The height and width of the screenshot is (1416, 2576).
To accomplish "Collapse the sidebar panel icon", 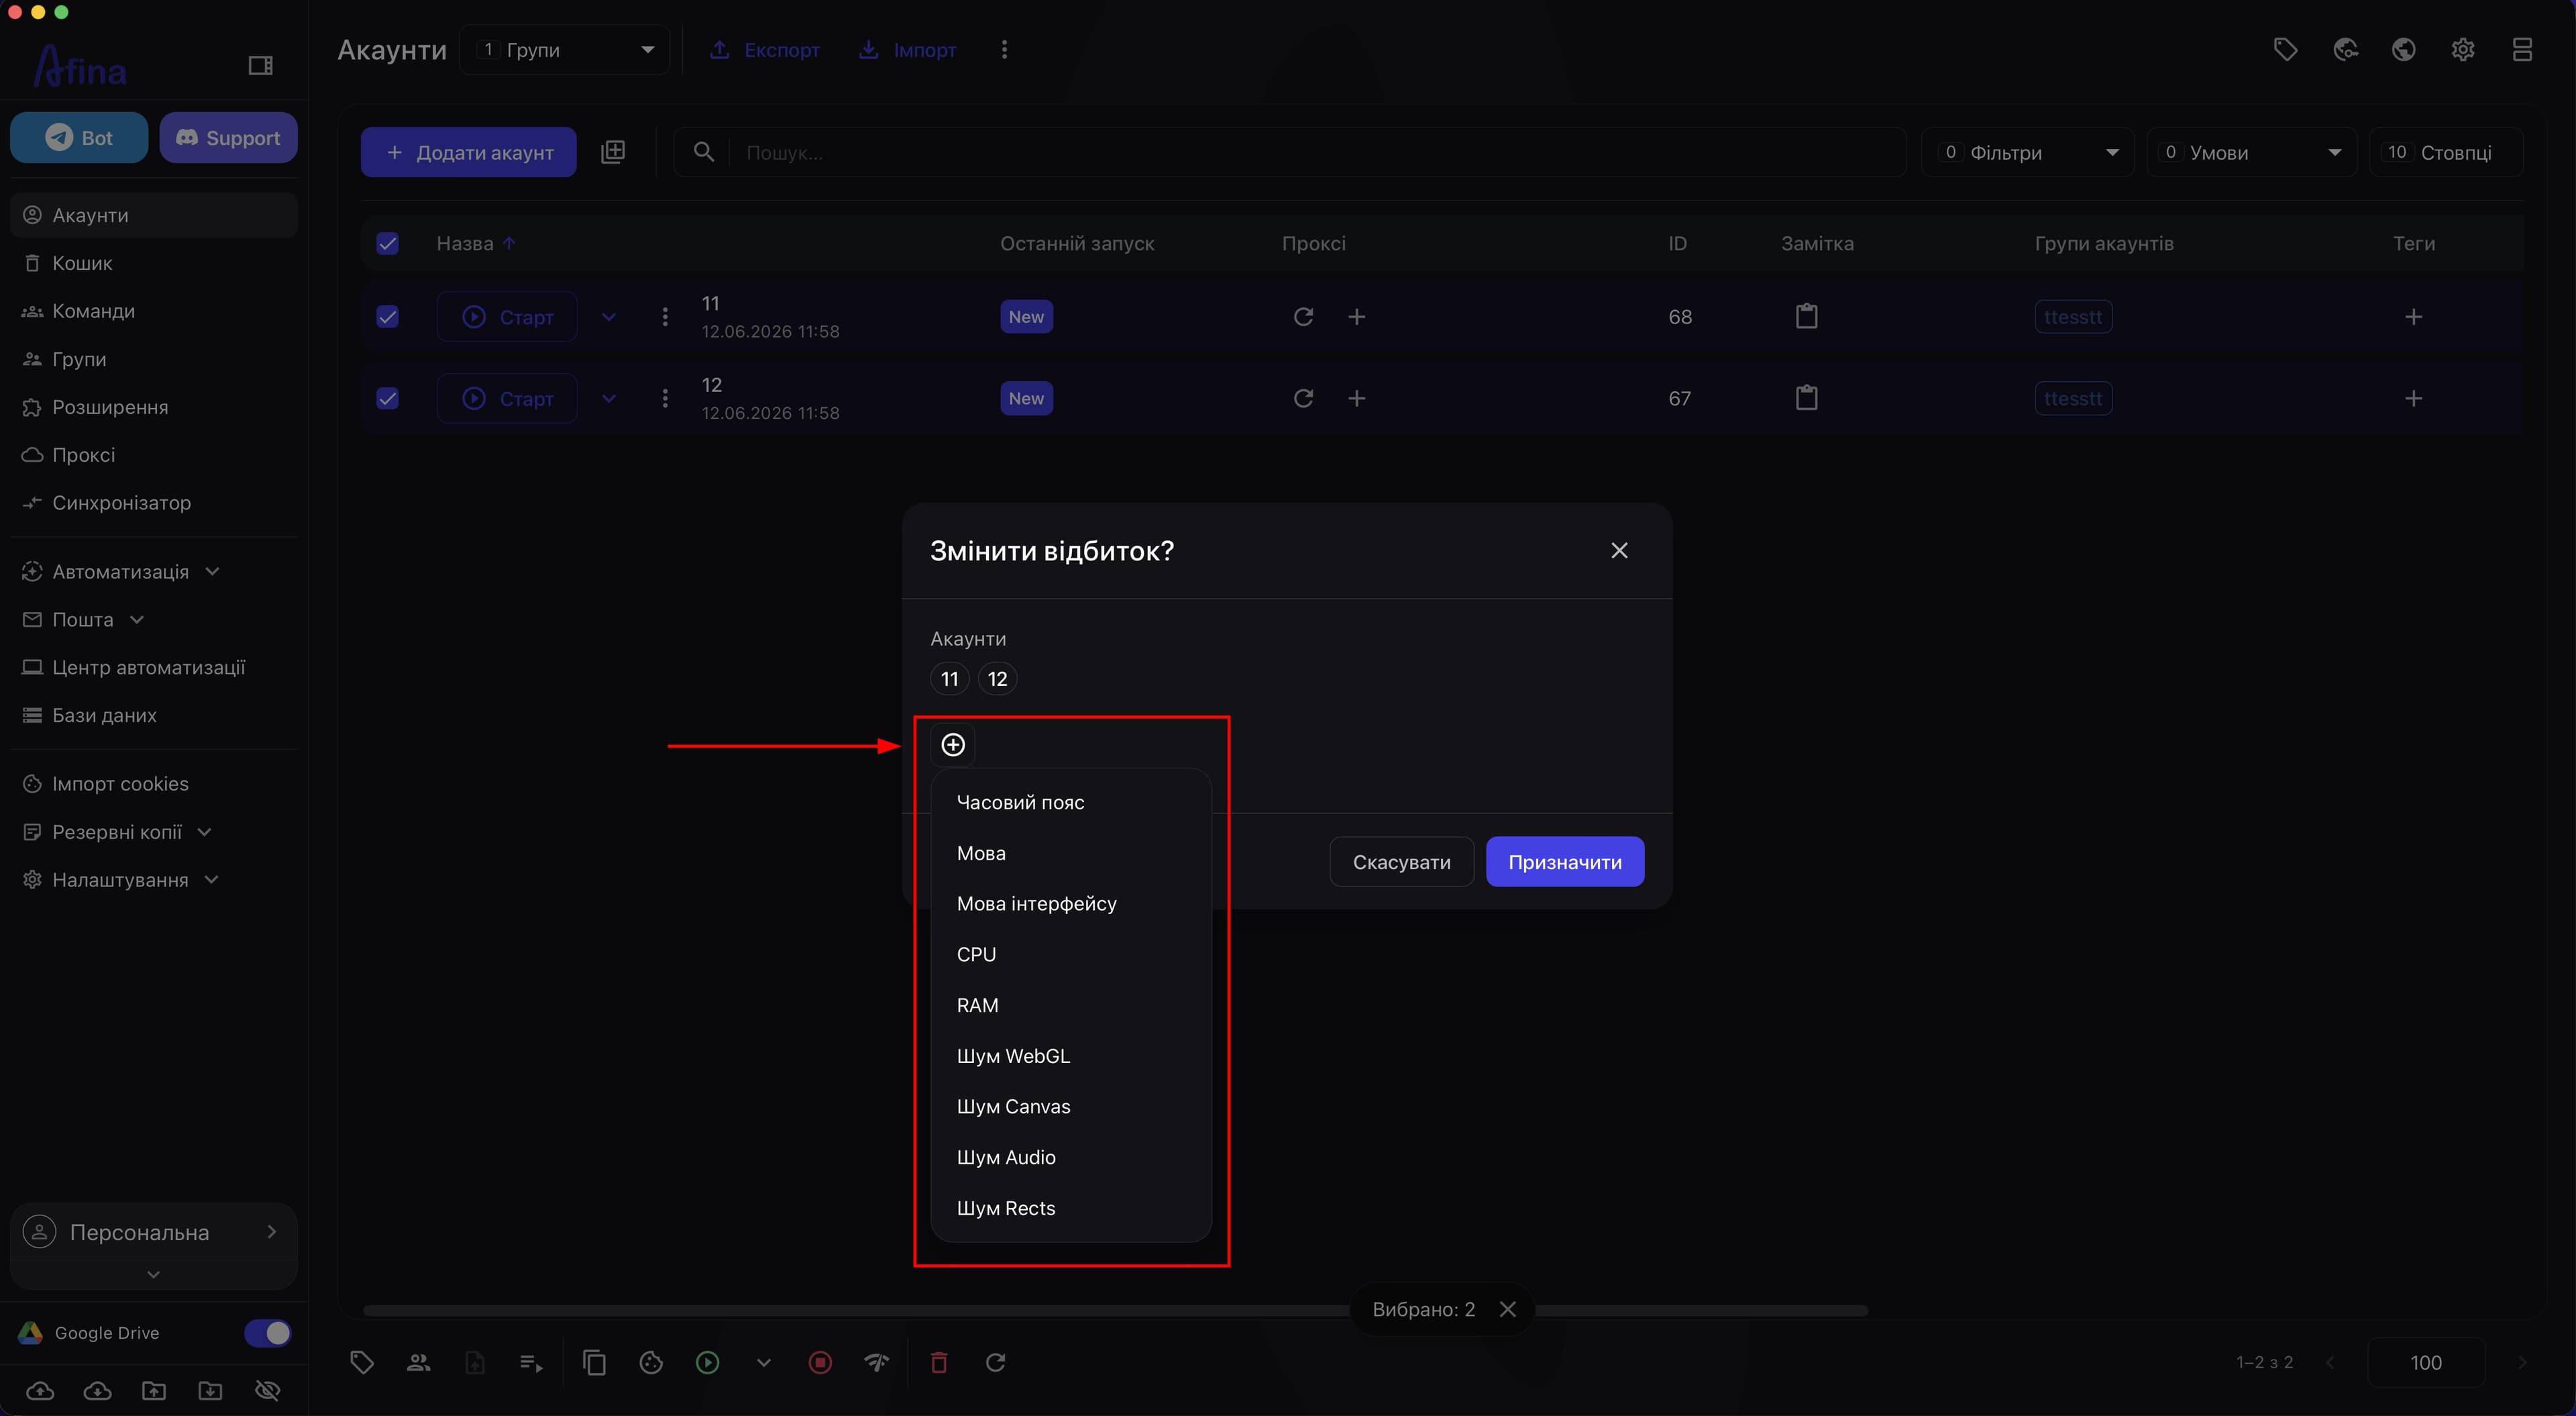I will coord(260,66).
